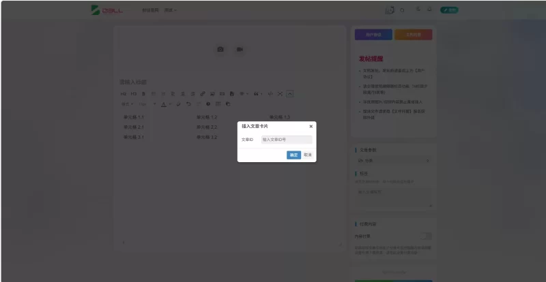Toggle bold formatting in editor toolbar
This screenshot has height=282, width=546.
[143, 94]
